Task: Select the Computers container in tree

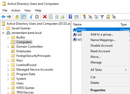Action: (x=22, y=42)
